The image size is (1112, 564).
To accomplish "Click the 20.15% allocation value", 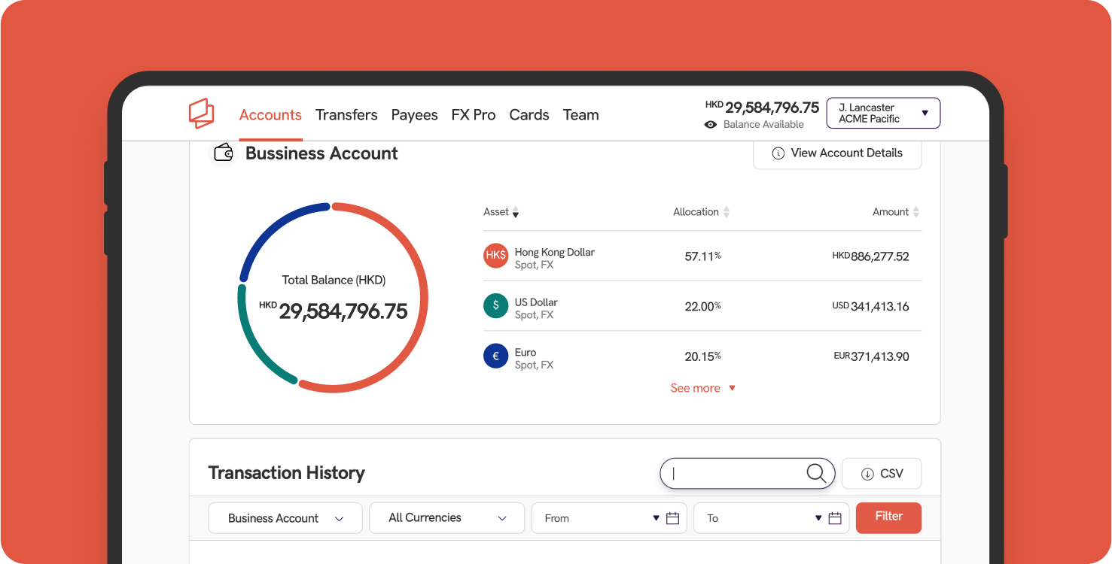I will (702, 356).
